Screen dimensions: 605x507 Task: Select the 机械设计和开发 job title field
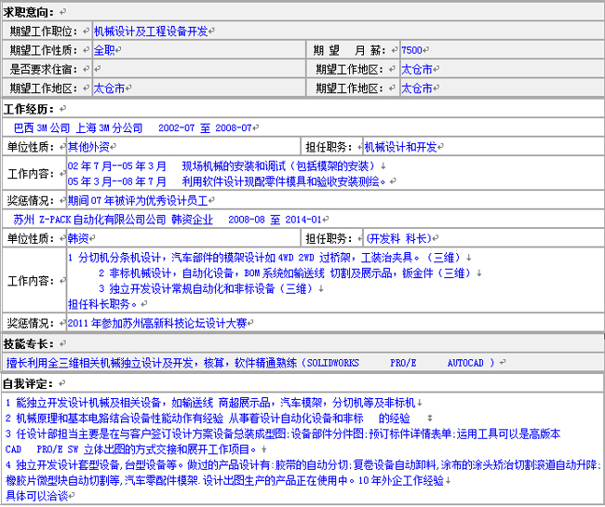[x=400, y=147]
